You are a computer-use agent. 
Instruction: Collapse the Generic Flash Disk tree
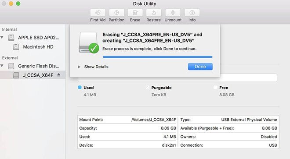click(2, 66)
